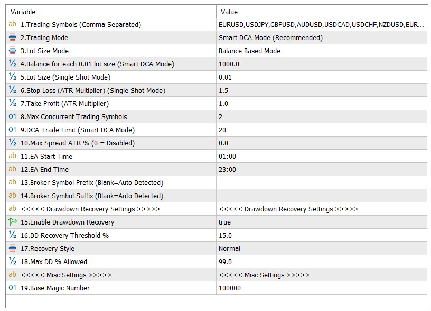
Task: Select the '10.Max Spread ATR %' label
Action: tap(78, 143)
